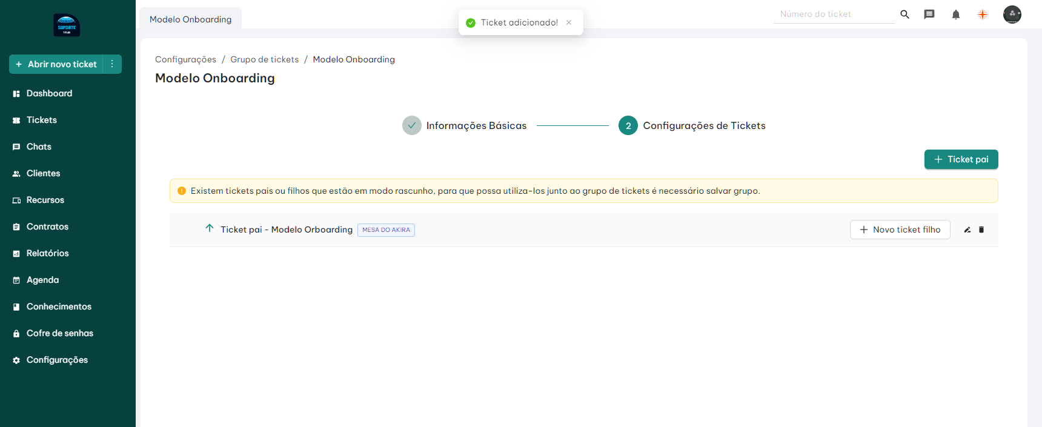The width and height of the screenshot is (1042, 427).
Task: Open the chat messages icon
Action: [929, 15]
